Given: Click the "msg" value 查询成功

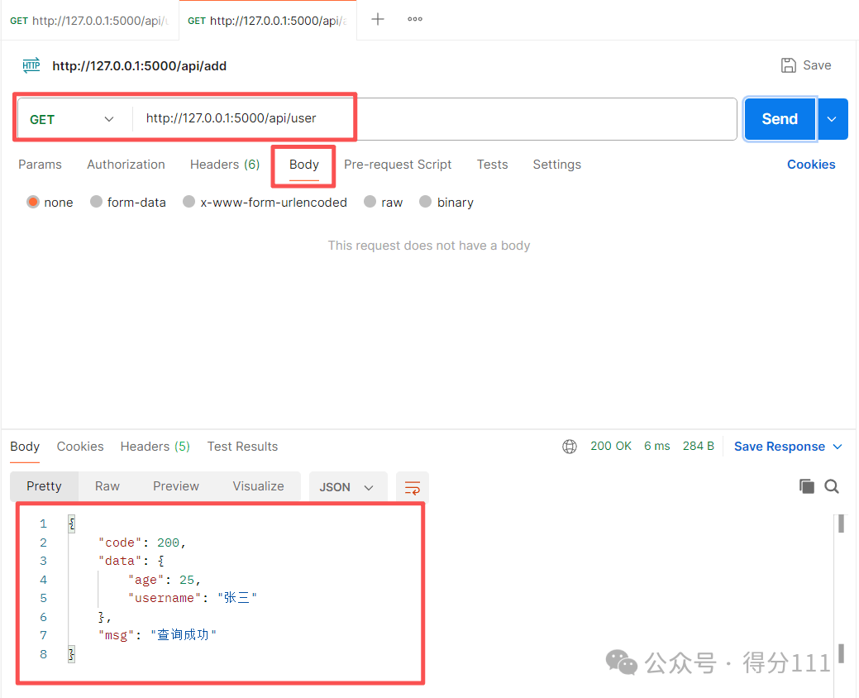Looking at the screenshot, I should point(184,635).
